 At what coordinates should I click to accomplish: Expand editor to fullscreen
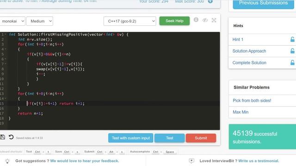[214, 20]
